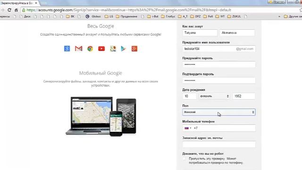This screenshot has width=302, height=170.
Task: Open the Продвижение bookmark folder
Action: click(x=127, y=17)
